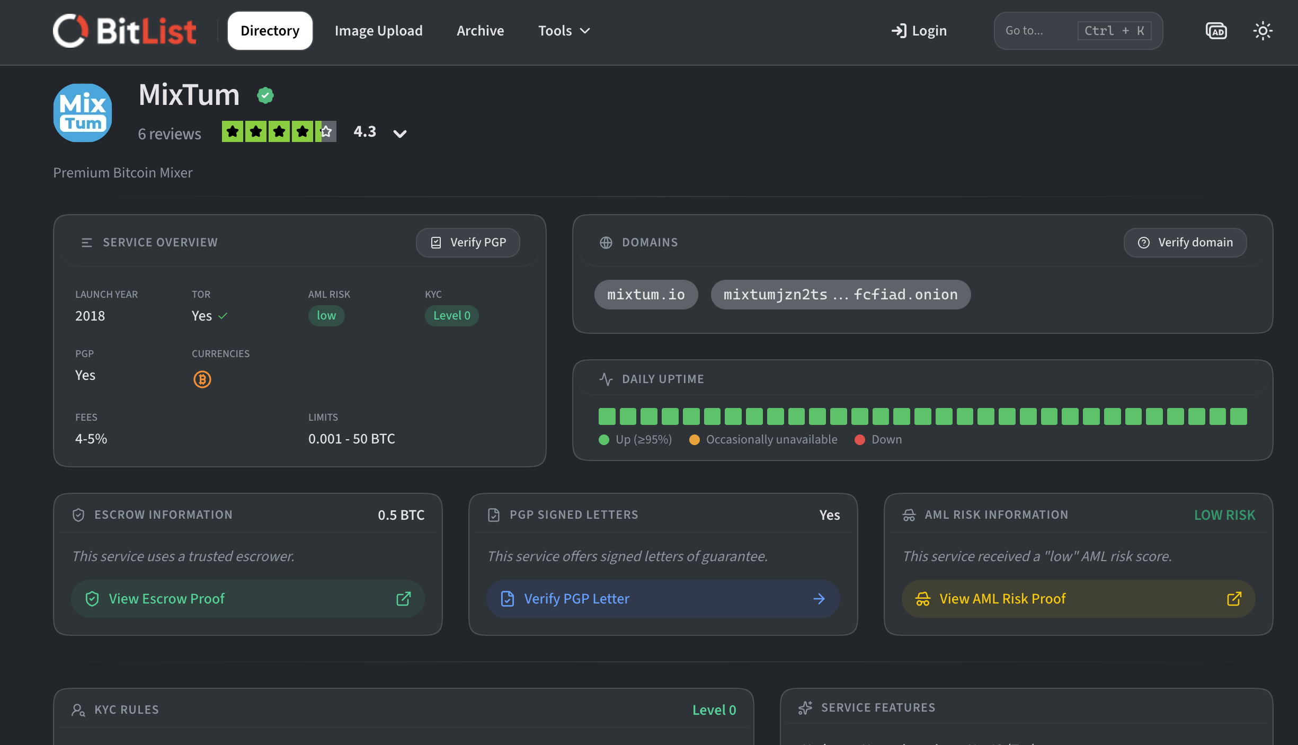Click the Premium Bitcoin Mixer description
This screenshot has width=1298, height=745.
point(123,173)
